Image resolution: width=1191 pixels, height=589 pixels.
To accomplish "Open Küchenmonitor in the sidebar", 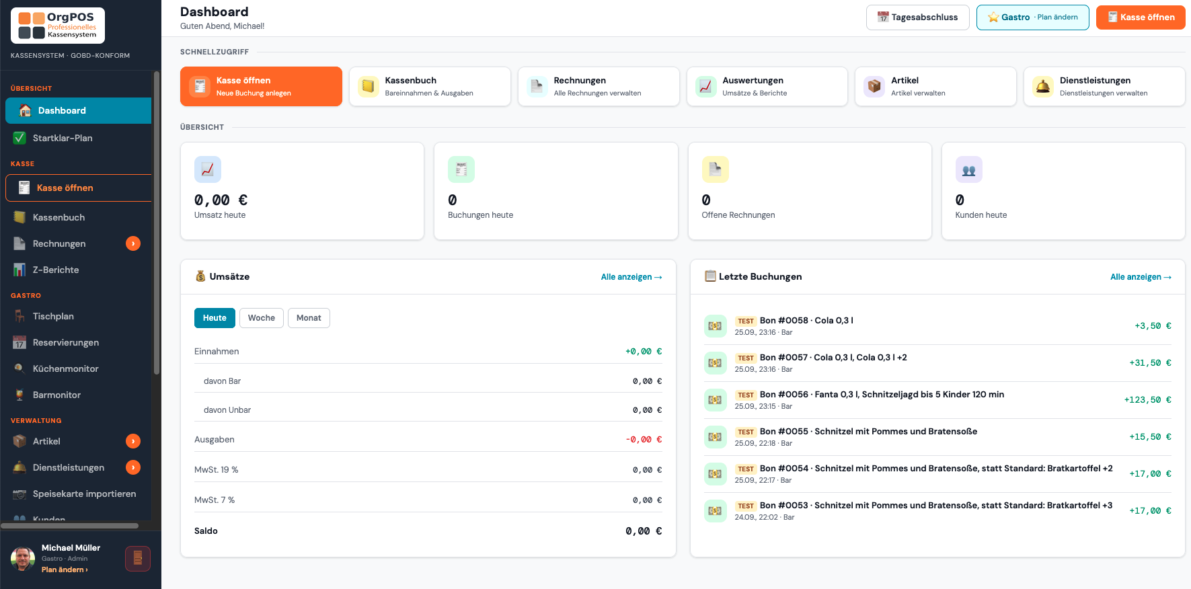I will tap(78, 368).
